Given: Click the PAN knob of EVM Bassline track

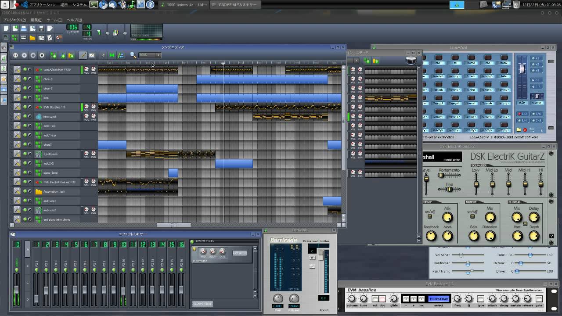Looking at the screenshot, I should 94,106.
